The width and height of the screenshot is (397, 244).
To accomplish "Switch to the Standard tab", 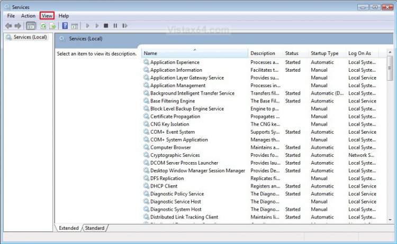I will [95, 228].
